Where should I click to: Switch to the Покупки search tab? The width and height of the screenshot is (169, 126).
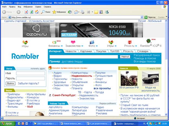101,51
